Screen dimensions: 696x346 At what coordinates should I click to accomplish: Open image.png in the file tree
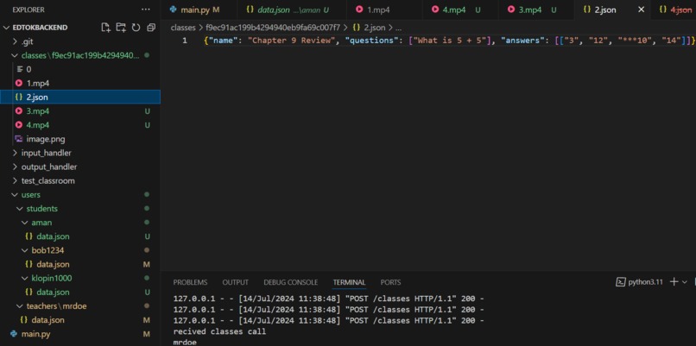(x=80, y=139)
